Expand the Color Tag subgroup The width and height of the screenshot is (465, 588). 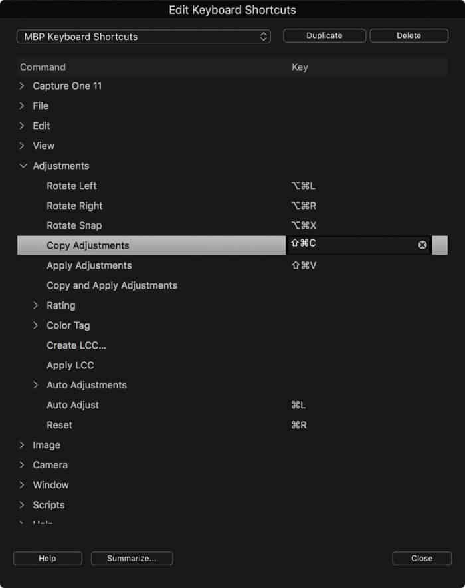[x=36, y=325]
